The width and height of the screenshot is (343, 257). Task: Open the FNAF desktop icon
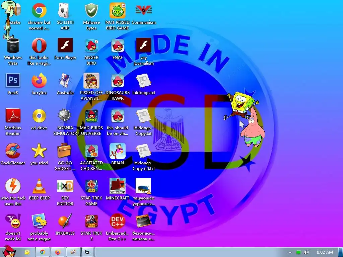[x=118, y=46]
